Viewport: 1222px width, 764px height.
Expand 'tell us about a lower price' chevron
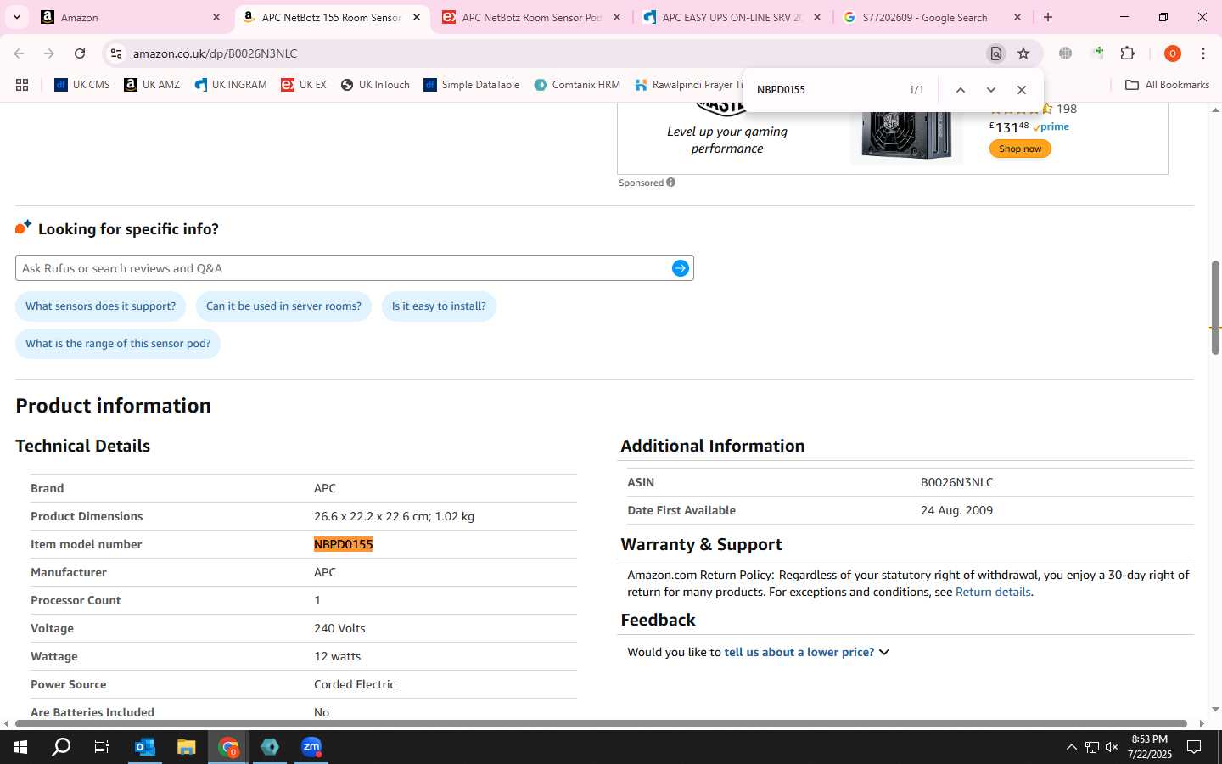coord(884,652)
